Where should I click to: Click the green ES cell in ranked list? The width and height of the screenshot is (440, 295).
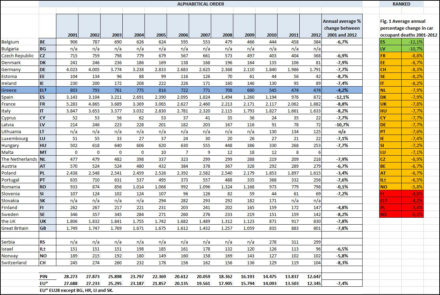(x=390, y=42)
